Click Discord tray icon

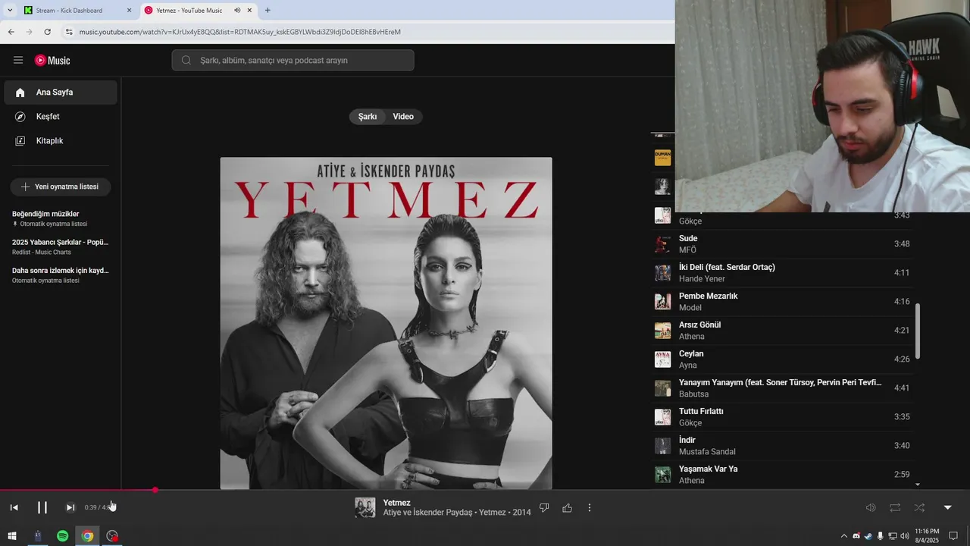point(856,536)
